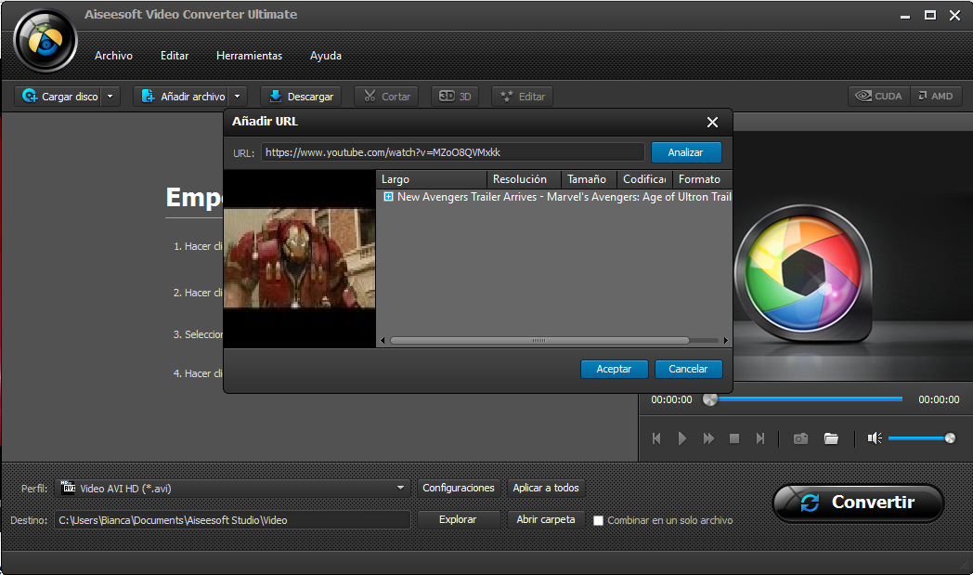
Task: Click the Aceptar button
Action: click(615, 369)
